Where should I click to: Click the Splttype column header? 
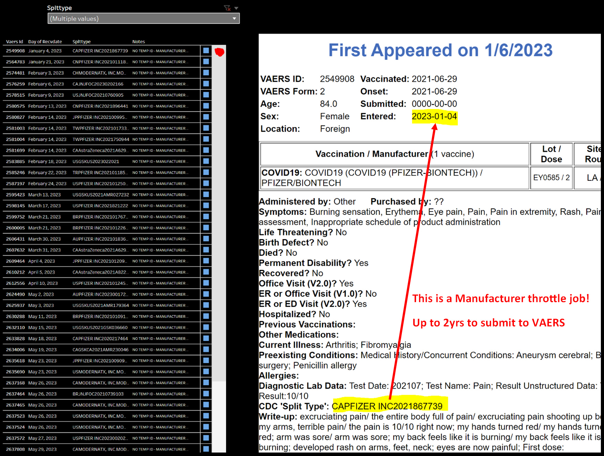point(81,42)
